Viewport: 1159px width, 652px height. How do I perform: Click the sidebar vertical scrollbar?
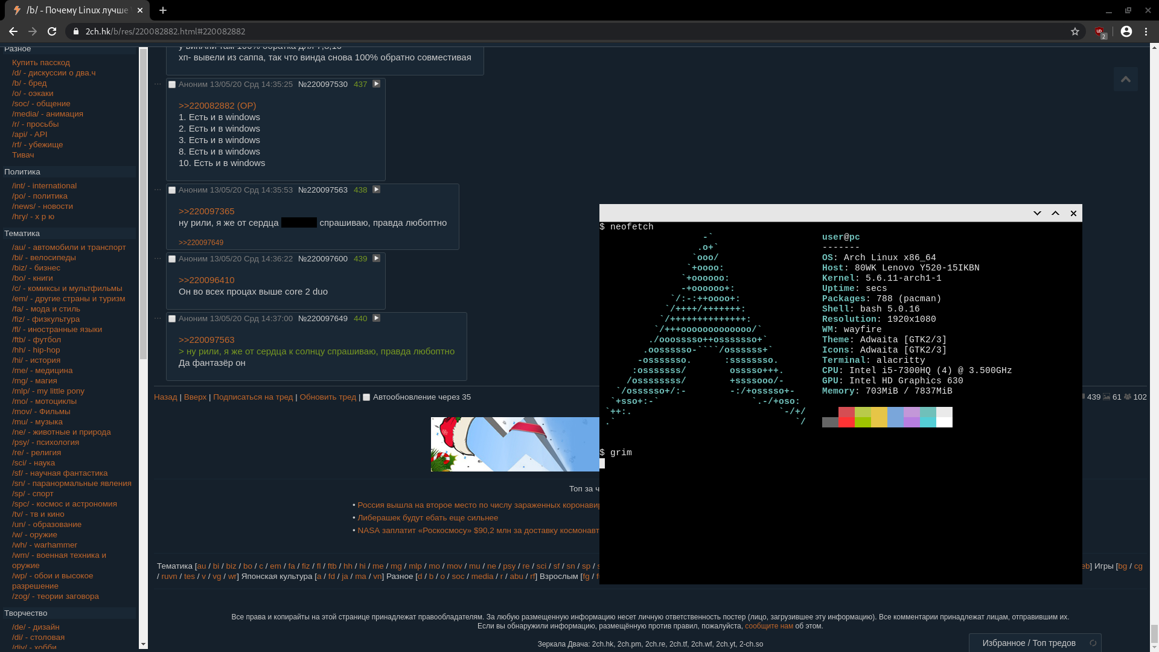coord(144,204)
